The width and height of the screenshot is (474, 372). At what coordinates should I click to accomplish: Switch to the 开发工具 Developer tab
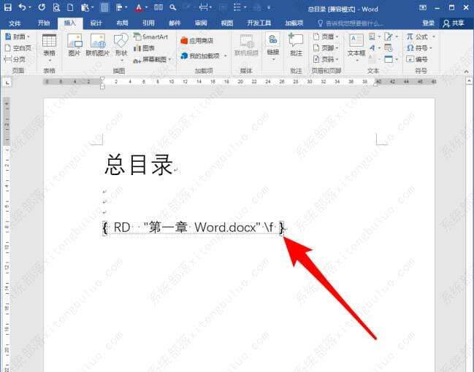click(x=259, y=23)
